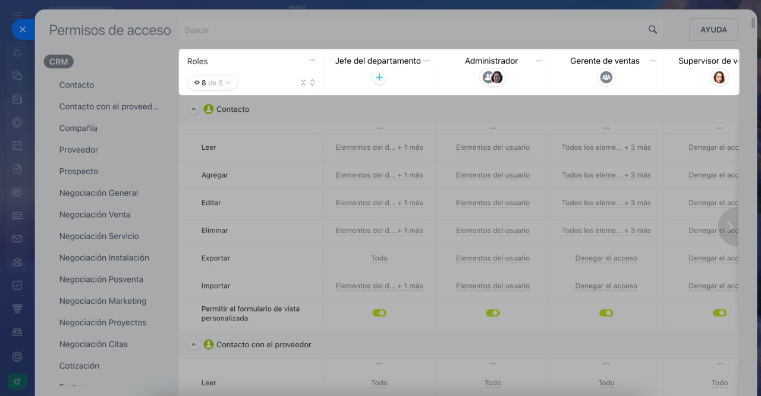Click the Supervisor de ventas user avatar

719,77
